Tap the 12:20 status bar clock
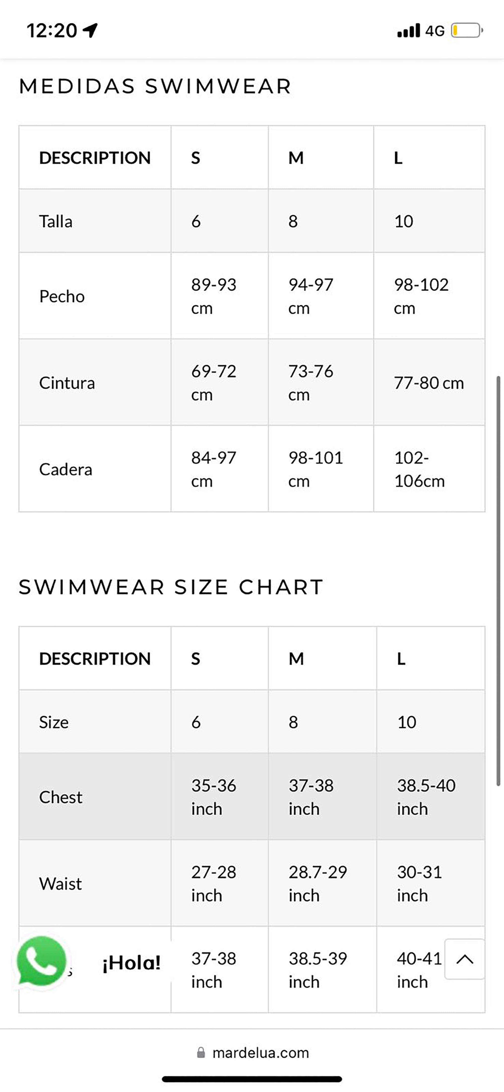Screen dimensions: 504x1092 (52, 31)
